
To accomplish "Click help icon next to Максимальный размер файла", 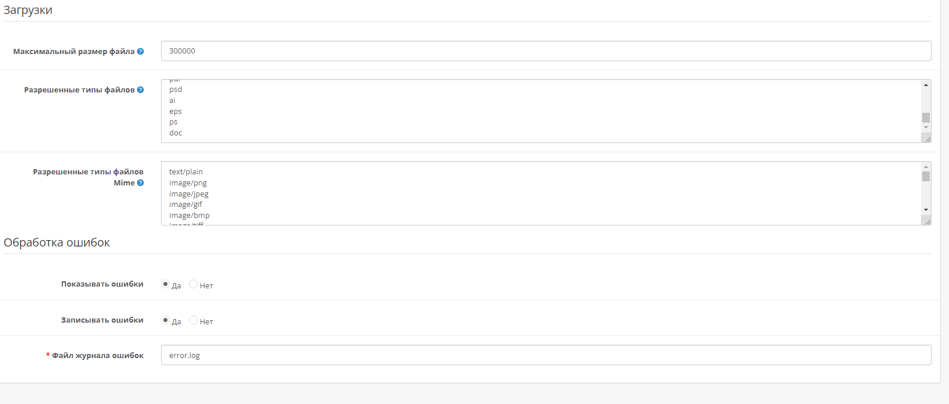I will (x=140, y=51).
